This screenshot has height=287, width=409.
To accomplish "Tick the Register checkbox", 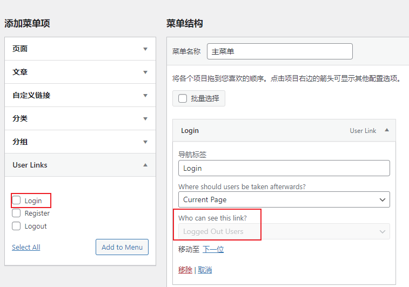I will click(17, 213).
